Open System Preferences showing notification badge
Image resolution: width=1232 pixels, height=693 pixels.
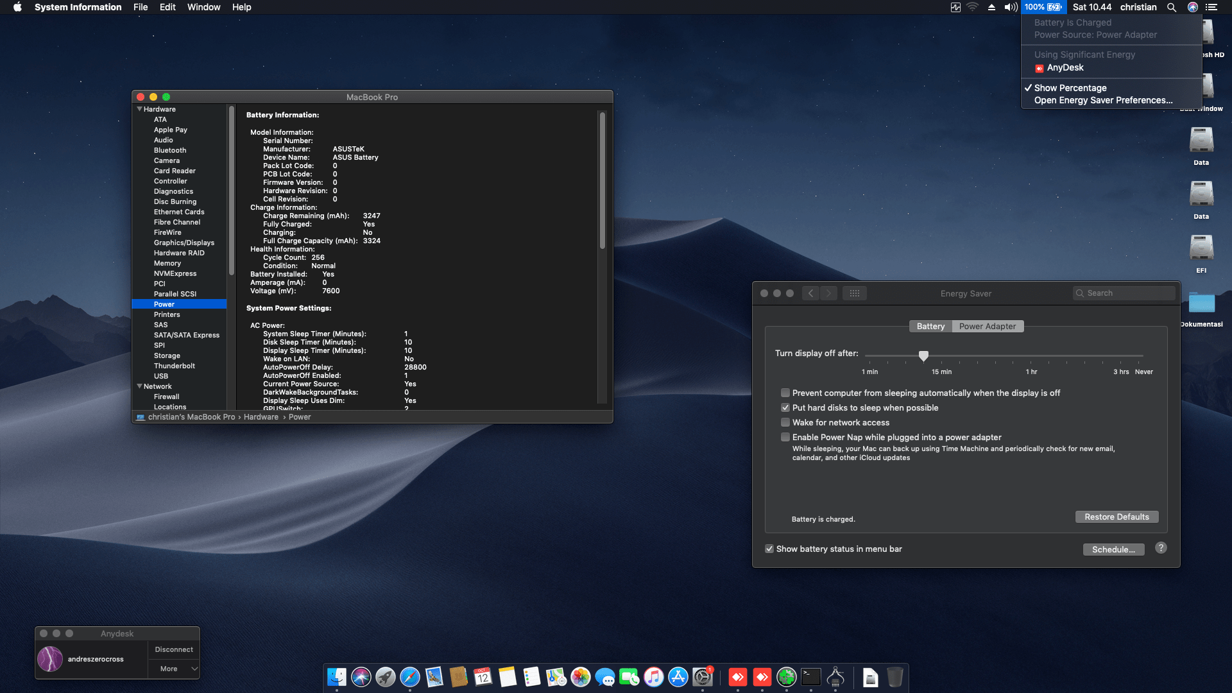tap(702, 678)
